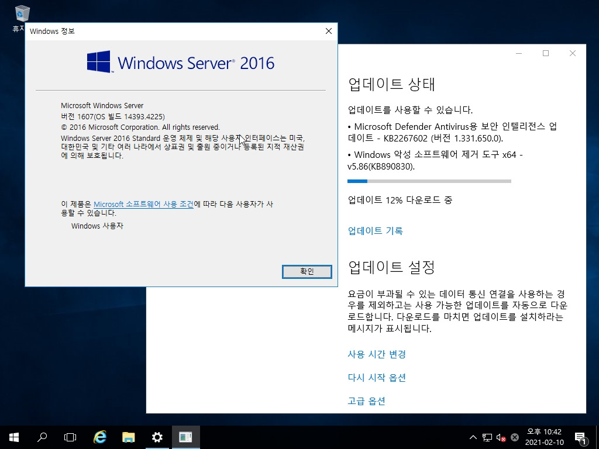Minimize the Settings update window
This screenshot has width=599, height=449.
pos(519,53)
